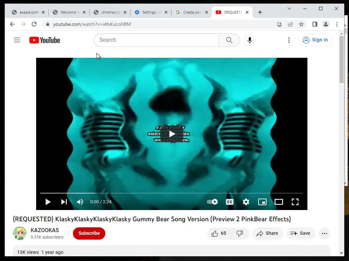
Task: Skip to next video
Action: (64, 202)
